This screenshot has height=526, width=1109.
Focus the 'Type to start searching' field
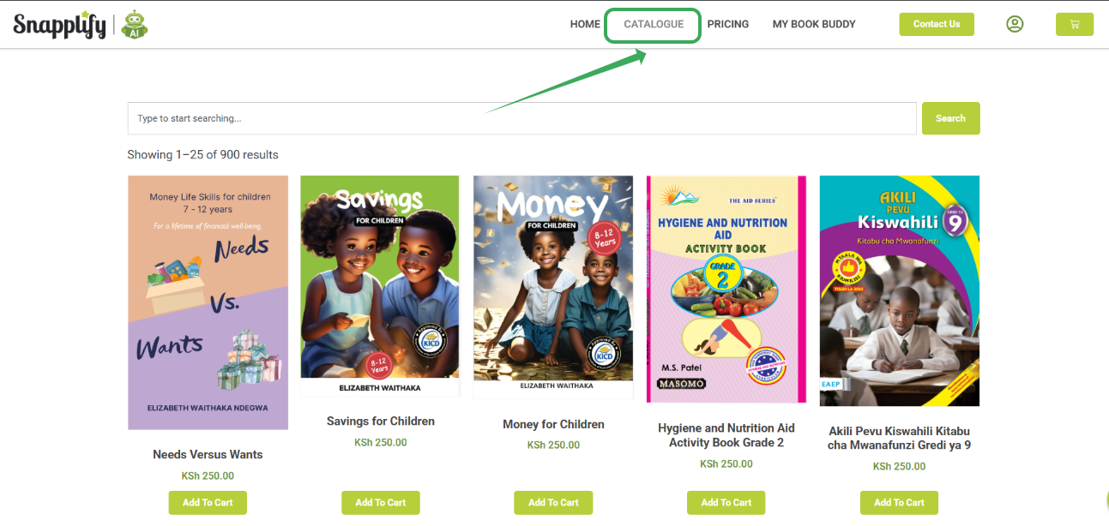point(521,118)
